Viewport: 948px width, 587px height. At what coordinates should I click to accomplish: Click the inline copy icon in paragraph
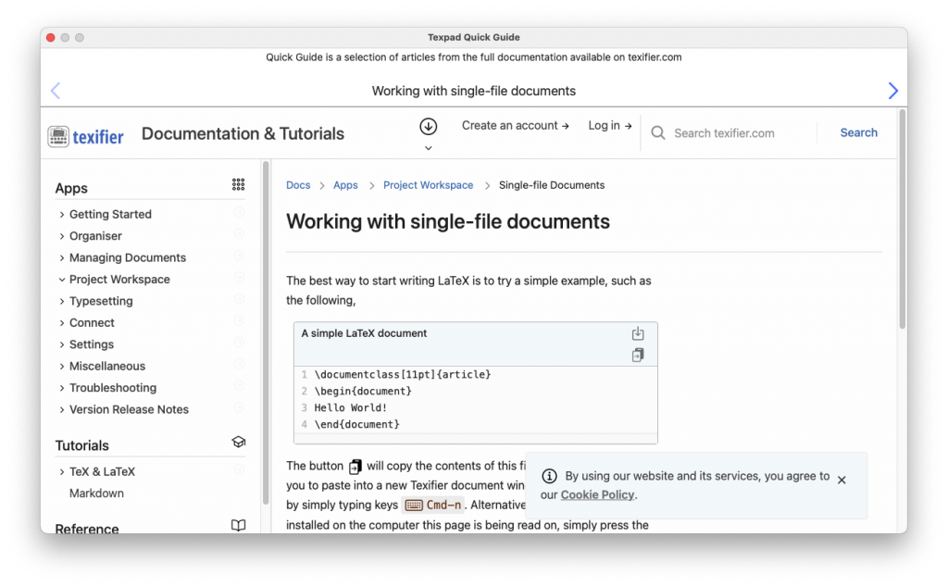[355, 466]
